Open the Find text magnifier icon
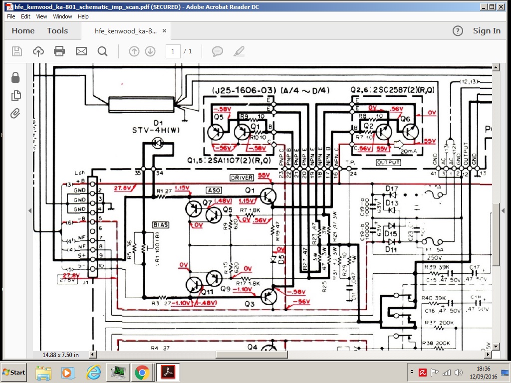The image size is (511, 383). (x=102, y=51)
